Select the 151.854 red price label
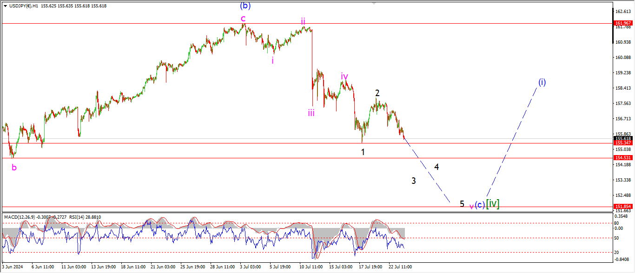The image size is (635, 273). 623,206
